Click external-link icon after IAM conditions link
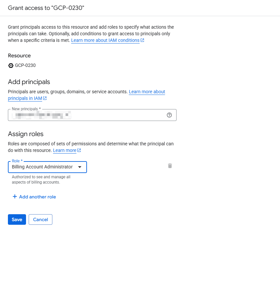The image size is (280, 291). coord(142,40)
